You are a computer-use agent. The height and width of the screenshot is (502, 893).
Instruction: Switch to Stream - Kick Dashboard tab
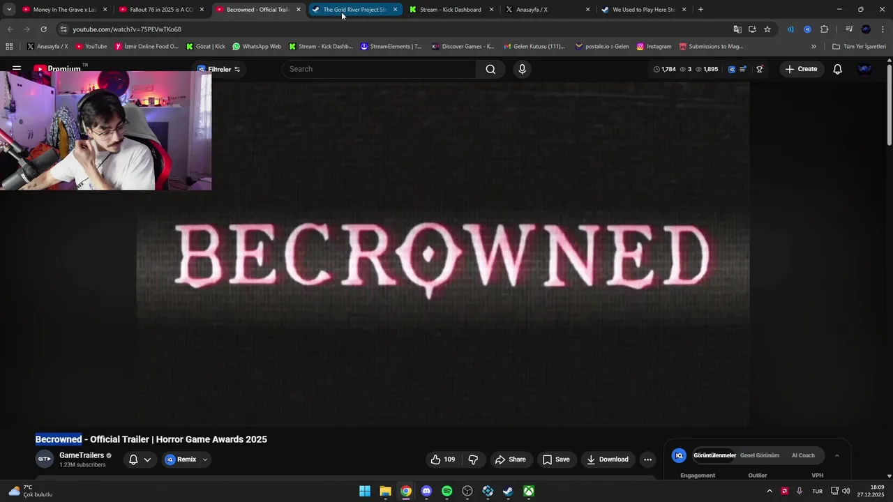click(x=451, y=10)
